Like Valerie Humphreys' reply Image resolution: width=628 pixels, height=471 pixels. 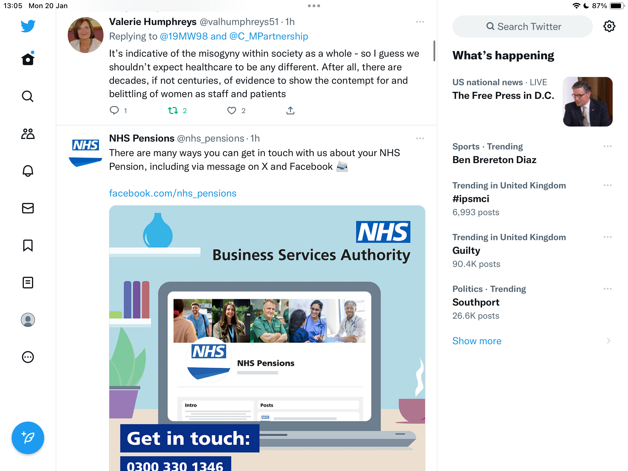[232, 110]
